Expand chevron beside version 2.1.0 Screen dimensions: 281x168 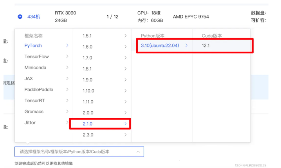pos(126,124)
